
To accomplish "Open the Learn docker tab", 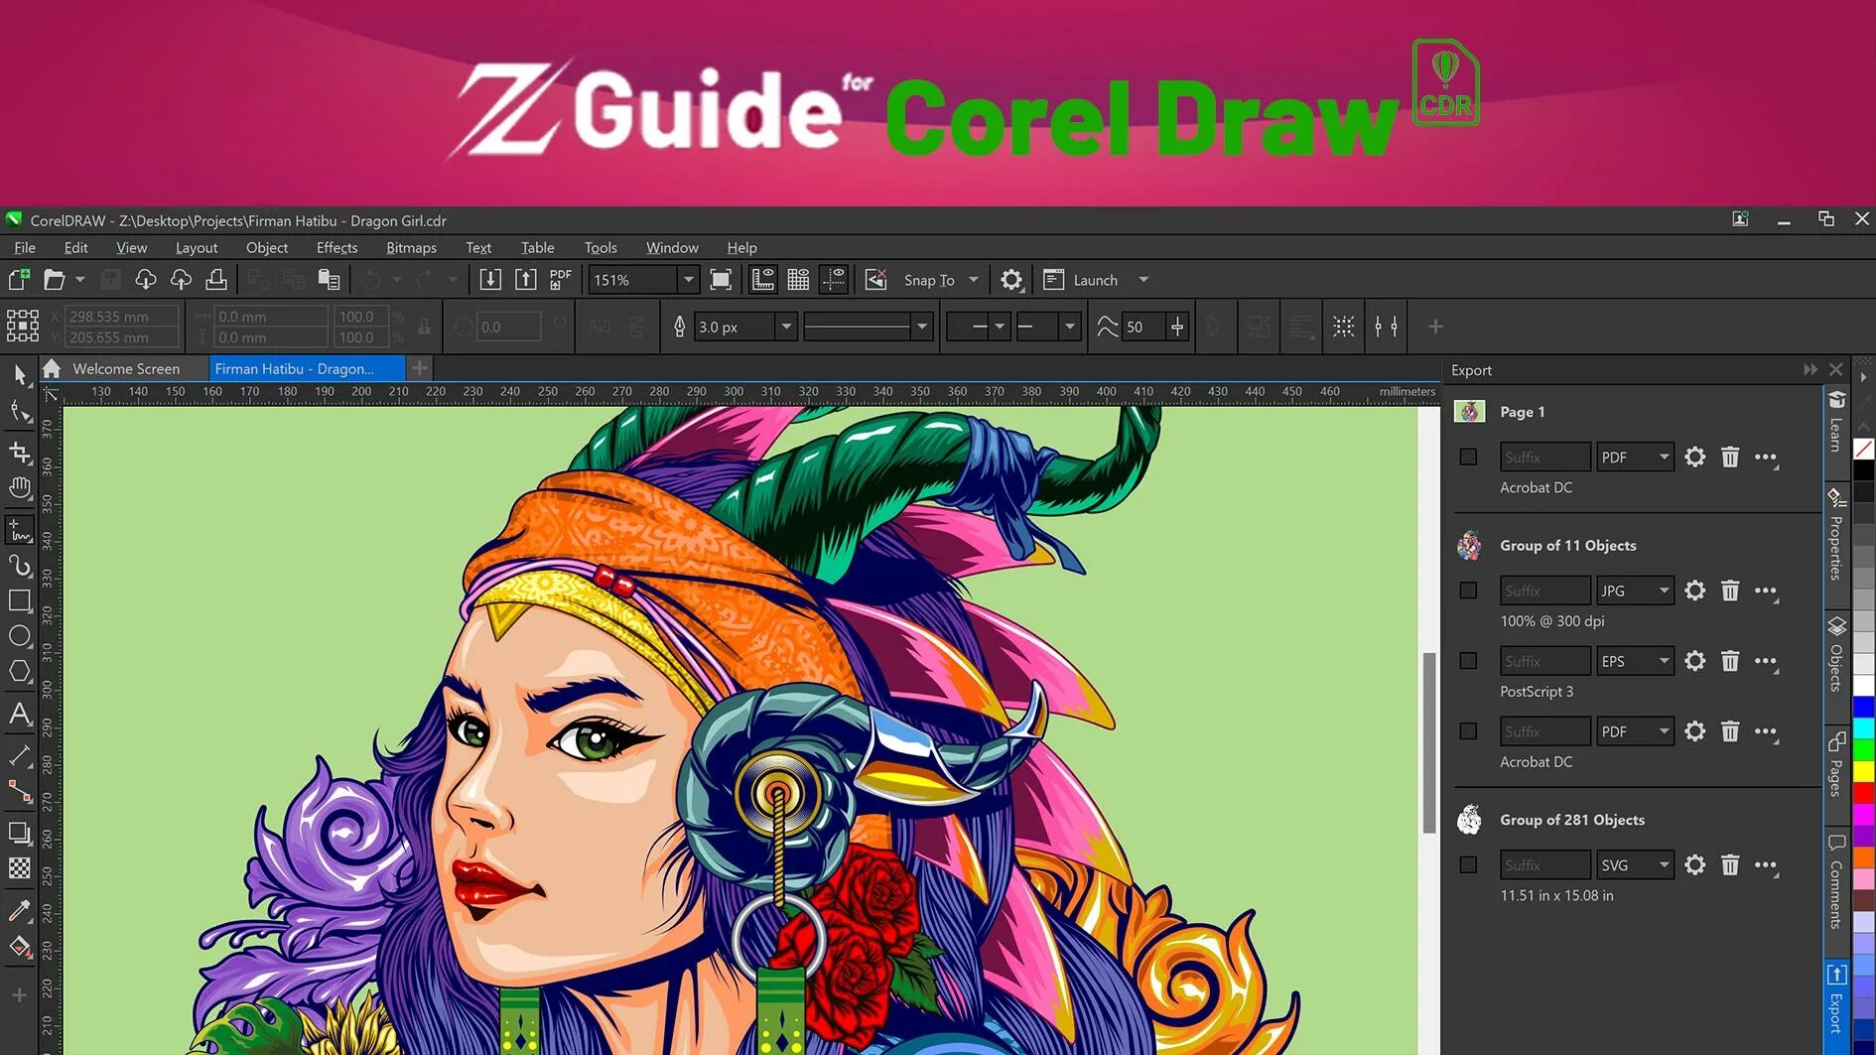I will tap(1836, 423).
